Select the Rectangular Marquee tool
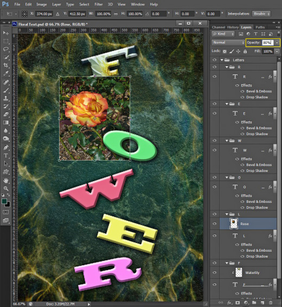The image size is (282, 307). tap(5, 41)
